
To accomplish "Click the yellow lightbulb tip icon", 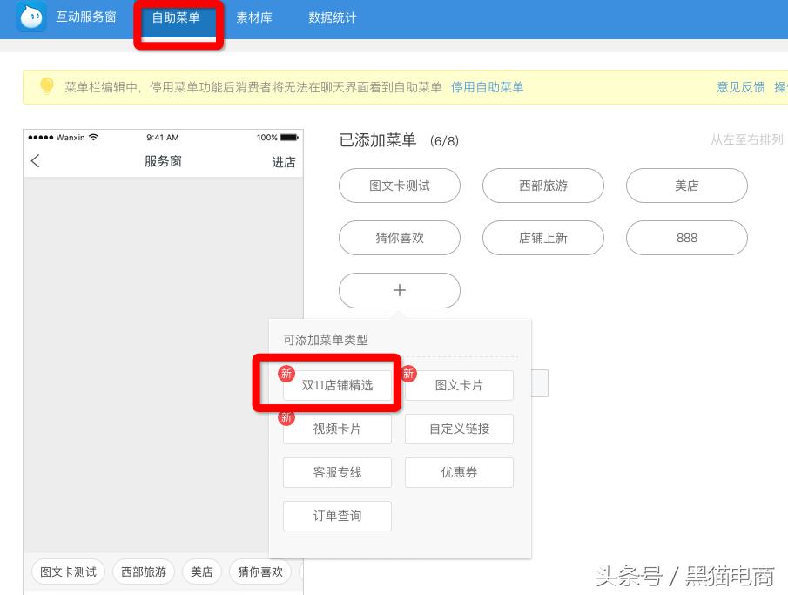I will (x=47, y=86).
